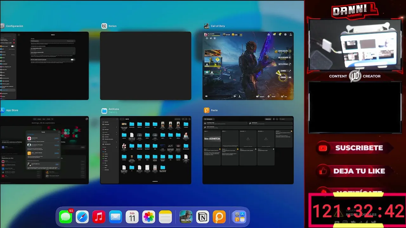The width and height of the screenshot is (406, 228).
Task: Click the "Configuración" title text
Action: click(x=15, y=26)
